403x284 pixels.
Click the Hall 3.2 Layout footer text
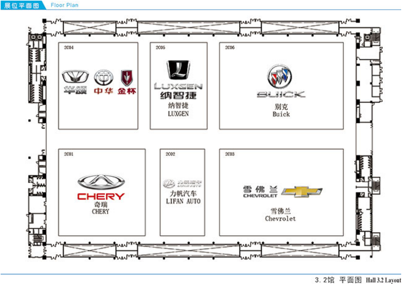(x=383, y=280)
